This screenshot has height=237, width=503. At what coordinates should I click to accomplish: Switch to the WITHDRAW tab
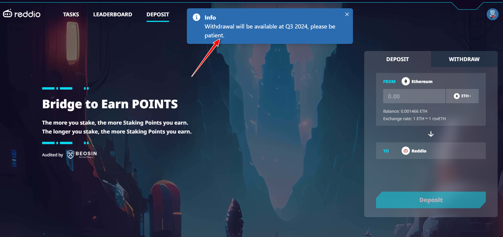(x=464, y=59)
